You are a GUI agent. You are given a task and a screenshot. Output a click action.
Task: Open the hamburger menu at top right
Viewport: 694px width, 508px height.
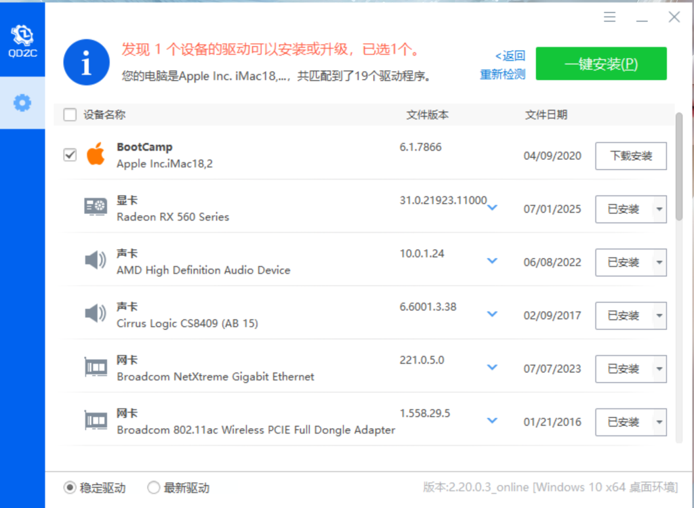click(x=609, y=17)
